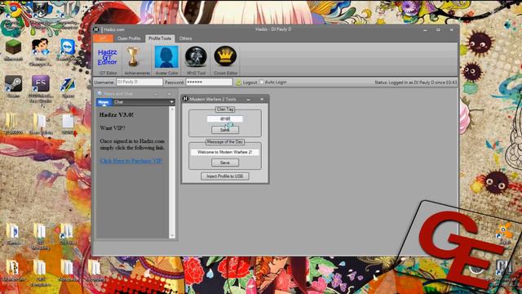Click the Hadzz V3.0! news heading

click(116, 114)
